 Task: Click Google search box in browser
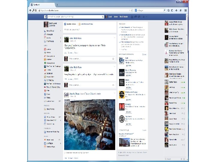[150, 10]
